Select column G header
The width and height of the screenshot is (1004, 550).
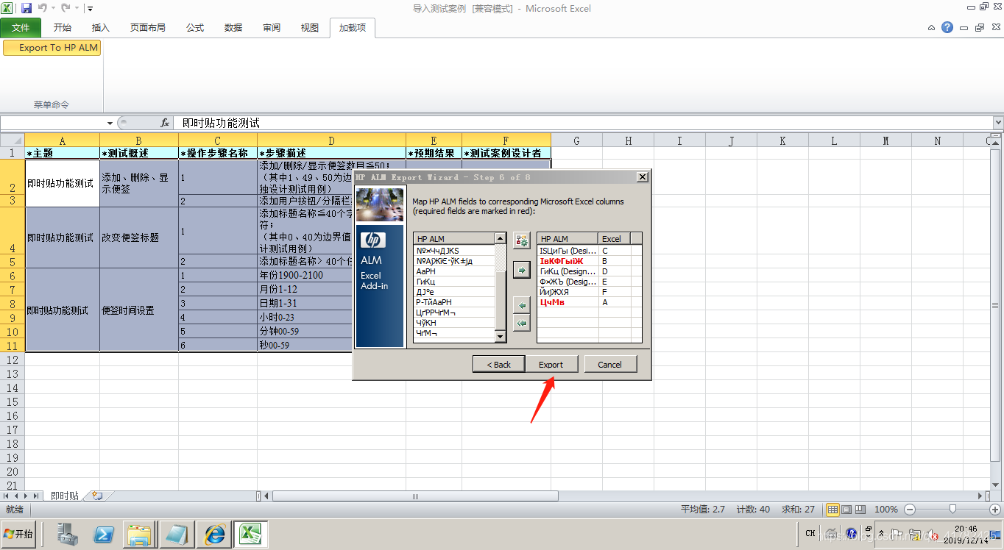coord(576,140)
